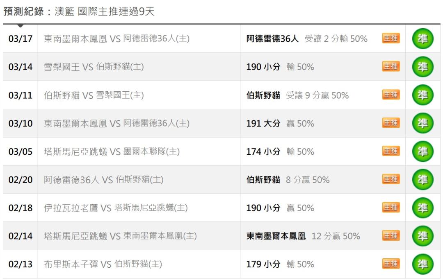Open the 伯斯野貓 VS 雪梨國王 matchup
The height and width of the screenshot is (280, 443).
click(94, 95)
